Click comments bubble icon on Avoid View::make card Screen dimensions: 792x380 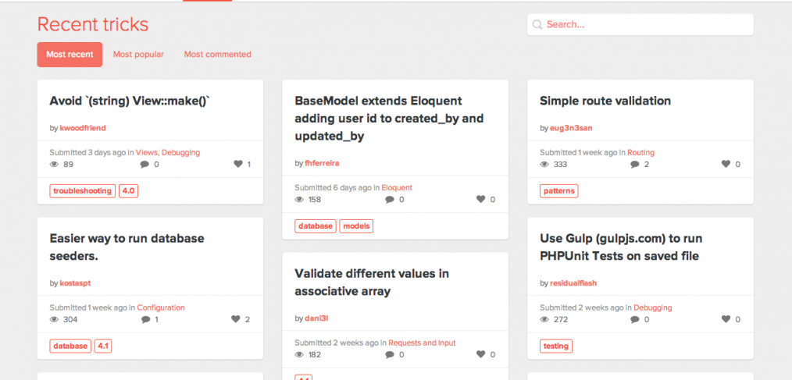[145, 164]
